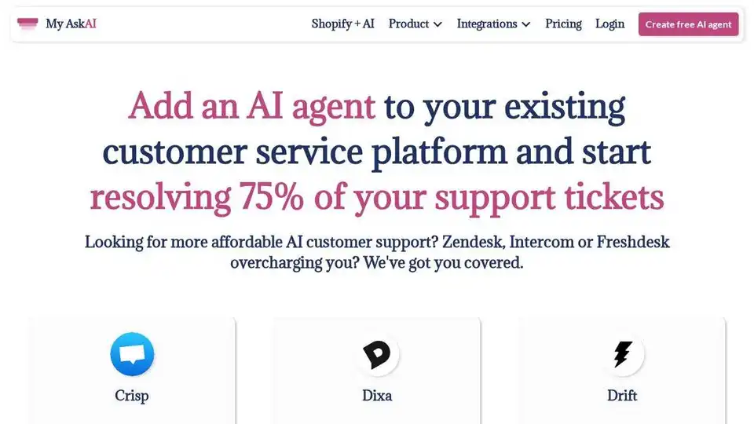The height and width of the screenshot is (424, 754).
Task: Open the Product menu
Action: (x=415, y=24)
